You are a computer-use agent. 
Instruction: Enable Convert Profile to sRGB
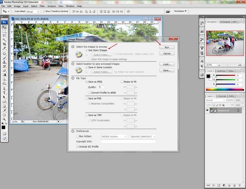click(x=90, y=93)
